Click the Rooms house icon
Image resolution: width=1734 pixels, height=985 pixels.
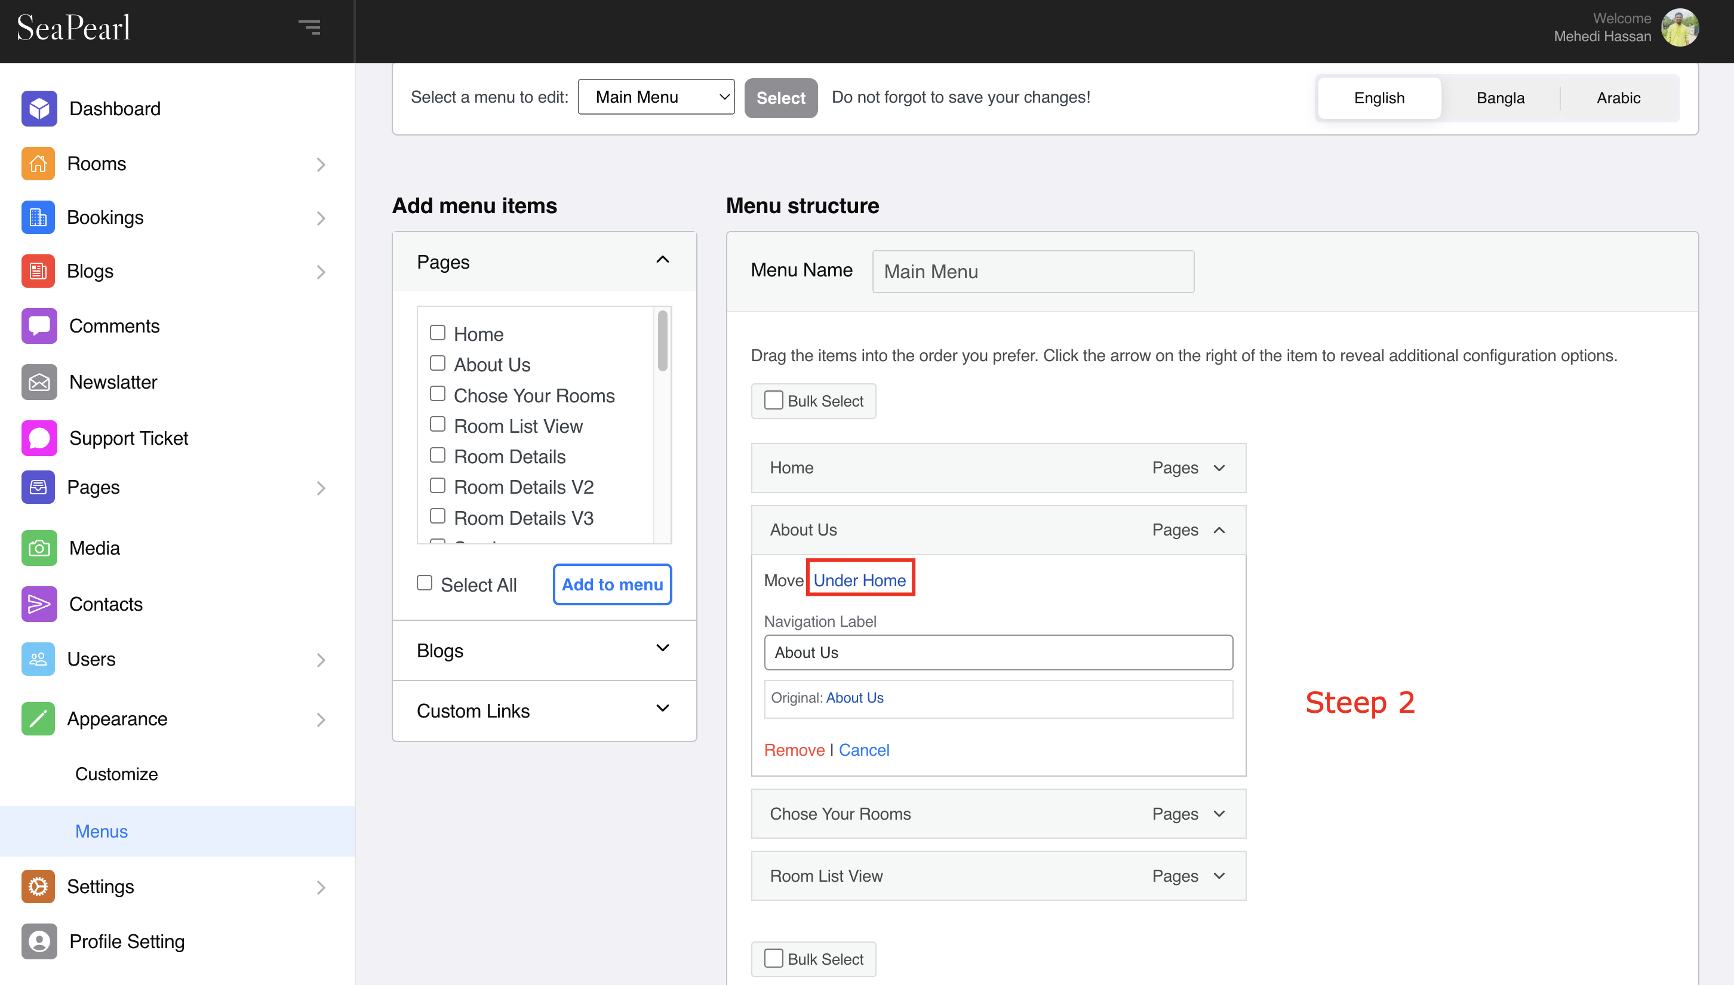(38, 164)
